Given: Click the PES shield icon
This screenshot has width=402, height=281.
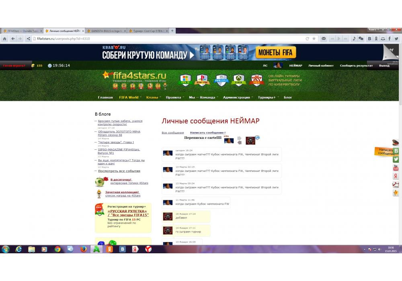Looking at the screenshot, I should pyautogui.click(x=257, y=79).
